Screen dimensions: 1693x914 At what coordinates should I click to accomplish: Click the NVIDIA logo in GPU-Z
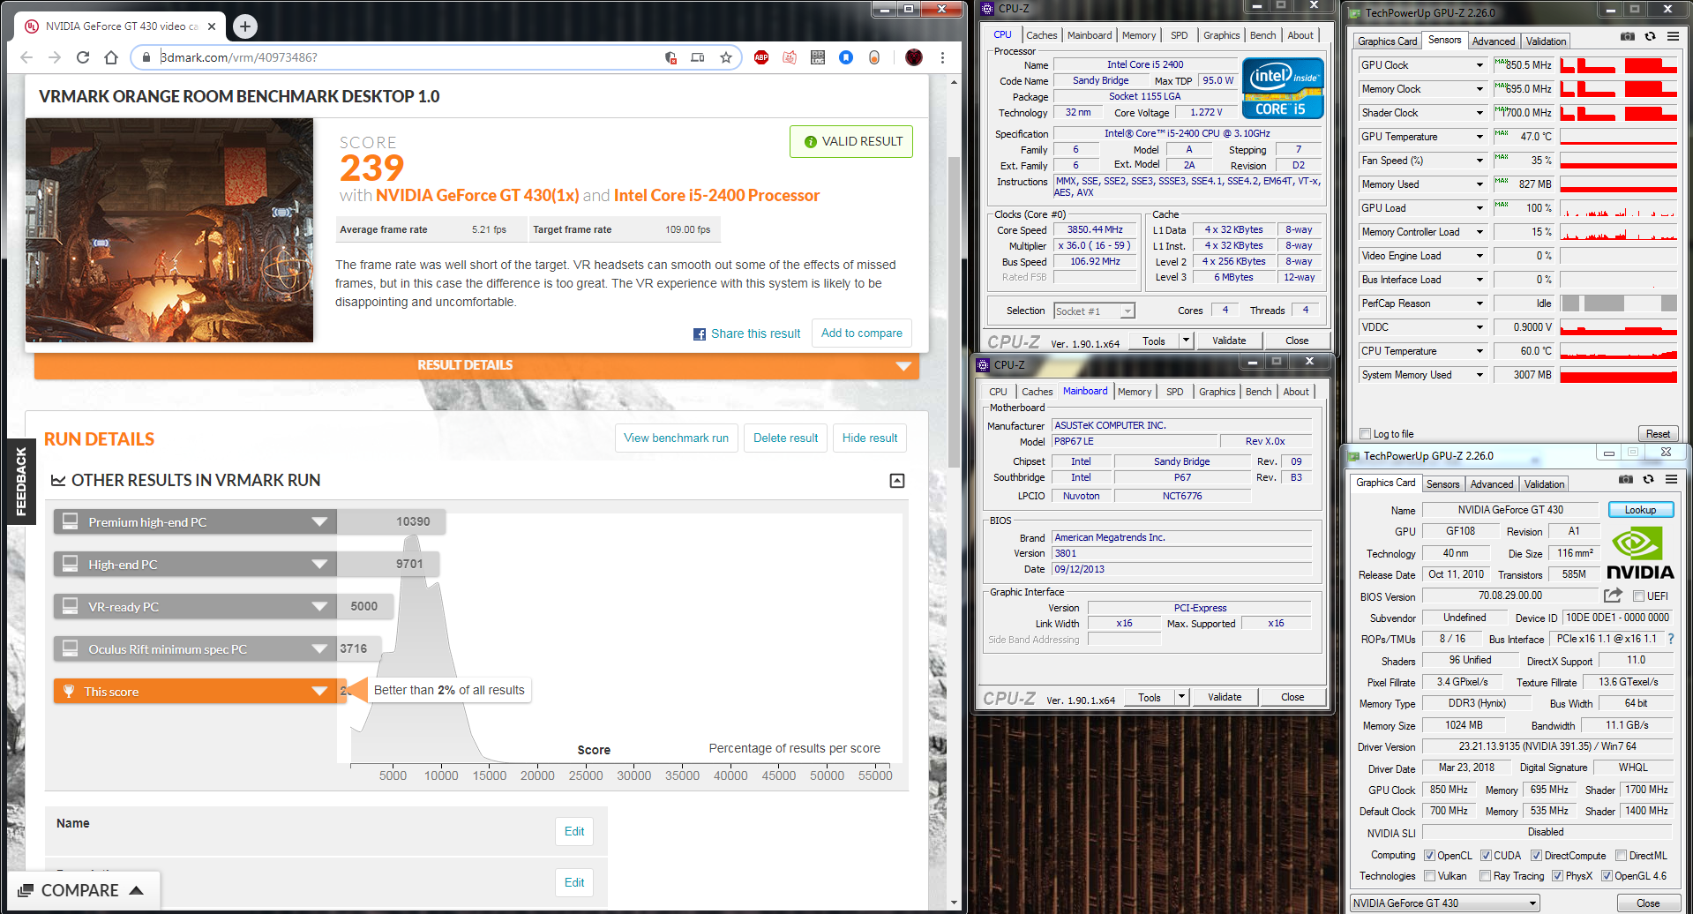click(1639, 553)
